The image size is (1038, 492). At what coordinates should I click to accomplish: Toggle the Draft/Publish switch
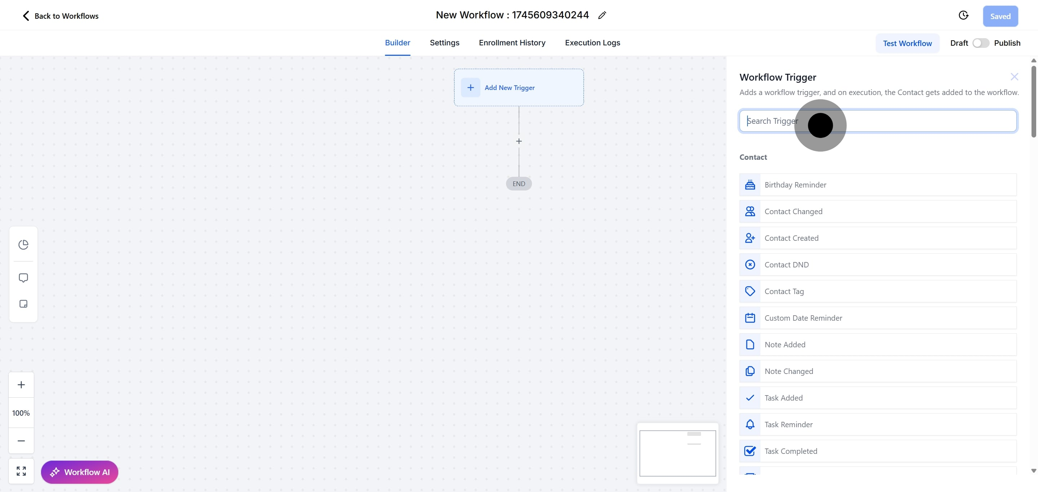point(980,43)
